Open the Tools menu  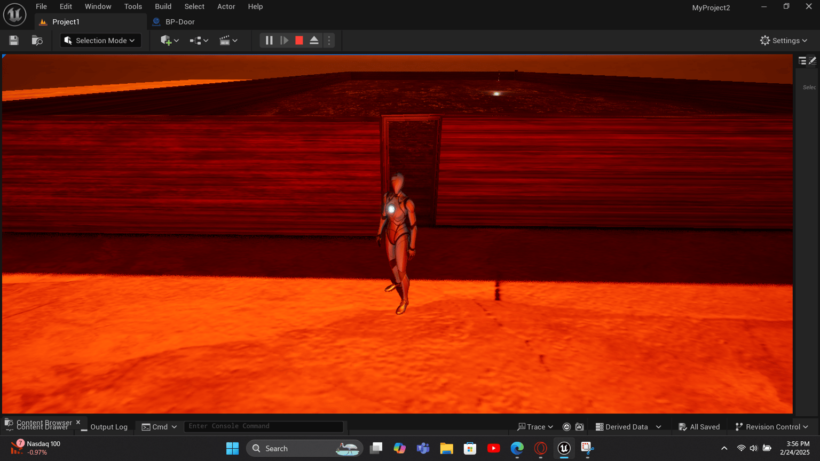(x=133, y=6)
